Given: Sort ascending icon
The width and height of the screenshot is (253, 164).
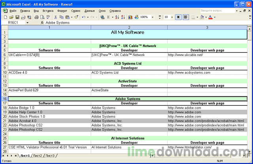Looking at the screenshot, I should click(x=117, y=17).
